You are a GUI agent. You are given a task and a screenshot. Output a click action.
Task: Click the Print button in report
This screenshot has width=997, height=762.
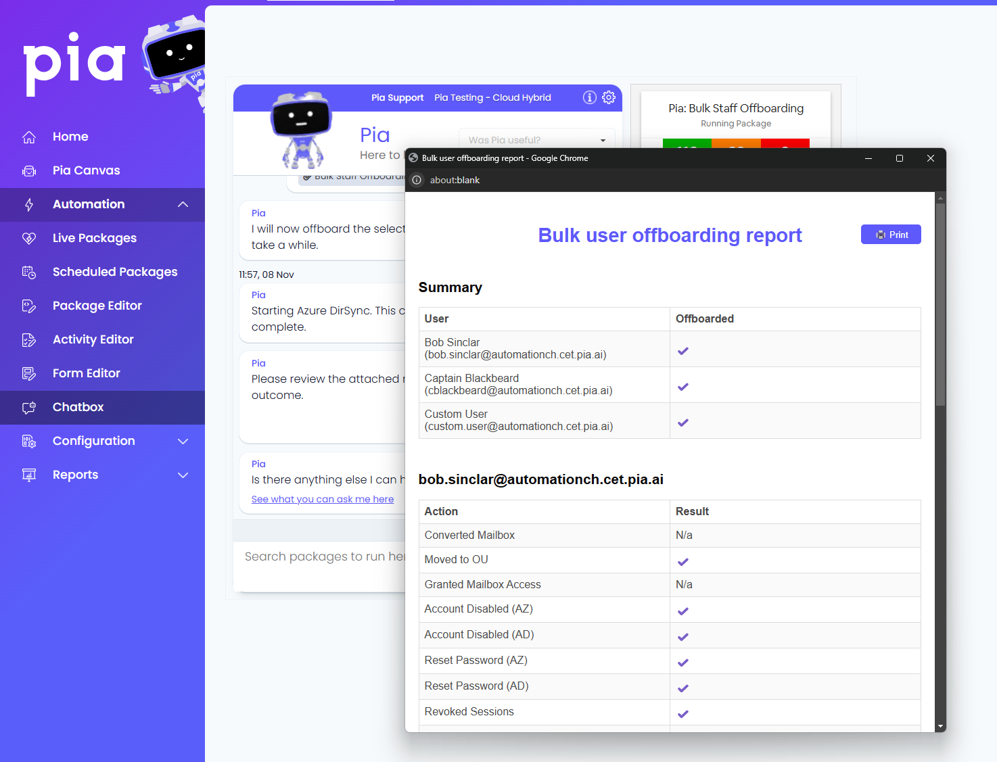tap(891, 235)
